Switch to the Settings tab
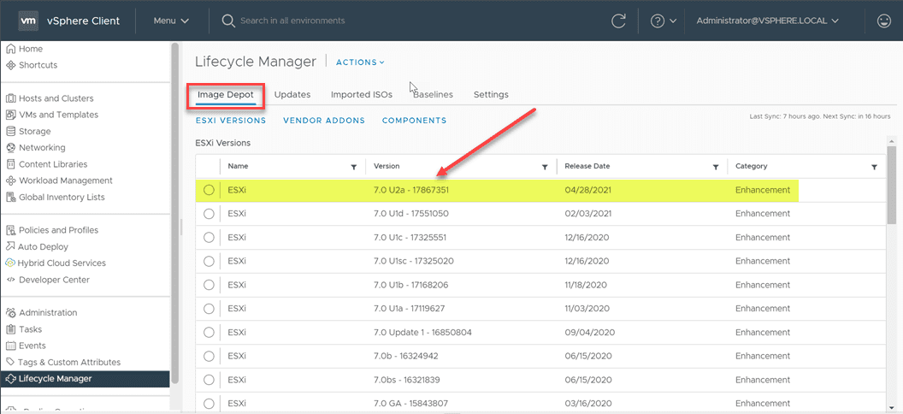This screenshot has width=903, height=414. (x=491, y=94)
